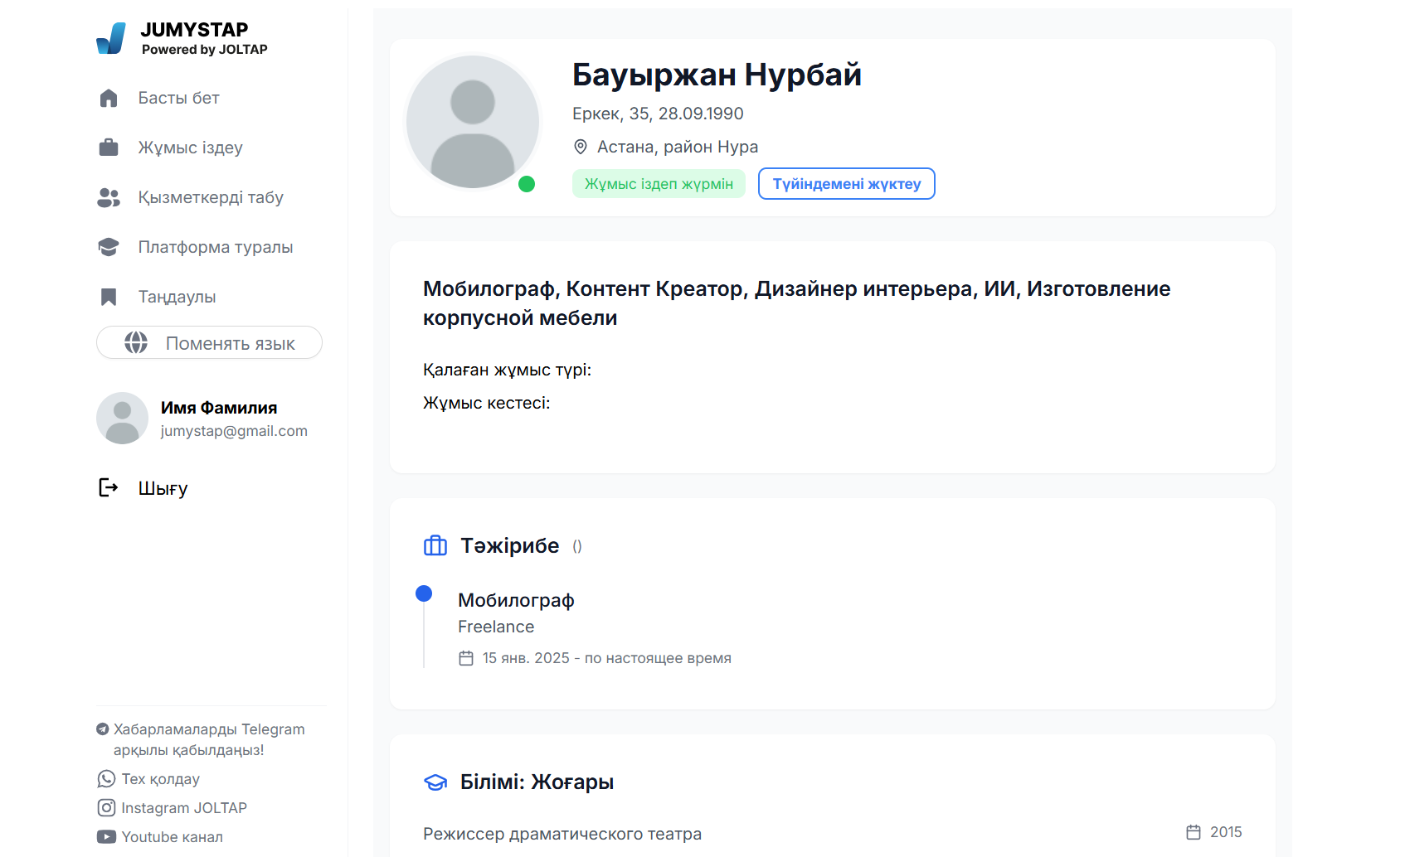
Task: Click the graduation cap icon beside Білімі
Action: point(435,782)
